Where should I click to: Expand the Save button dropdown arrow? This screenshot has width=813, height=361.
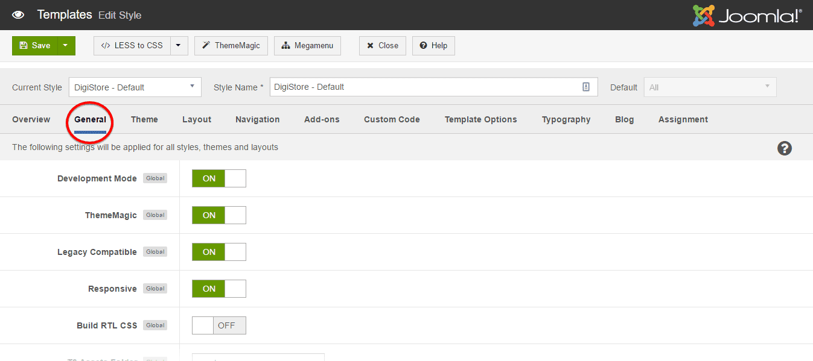click(x=66, y=46)
